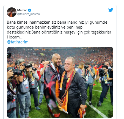This screenshot has height=119, width=124.
Task: Visit the @teixeira_marcao handle
Action: coord(29,14)
